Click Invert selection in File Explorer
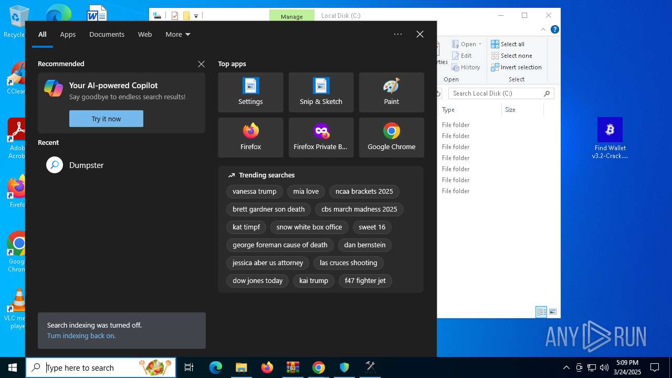Screen dimensions: 672x378 point(516,67)
